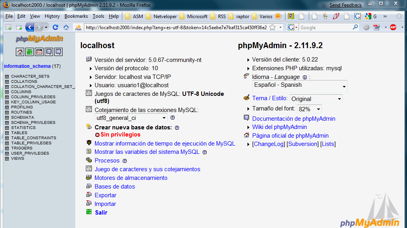Open the Help menu
This screenshot has height=228, width=407.
click(114, 16)
